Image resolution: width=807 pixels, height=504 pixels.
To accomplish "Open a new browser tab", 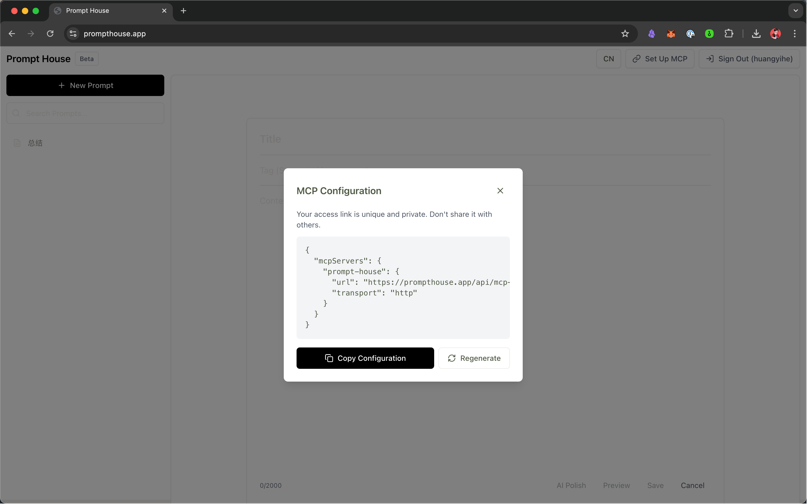I will pyautogui.click(x=183, y=11).
